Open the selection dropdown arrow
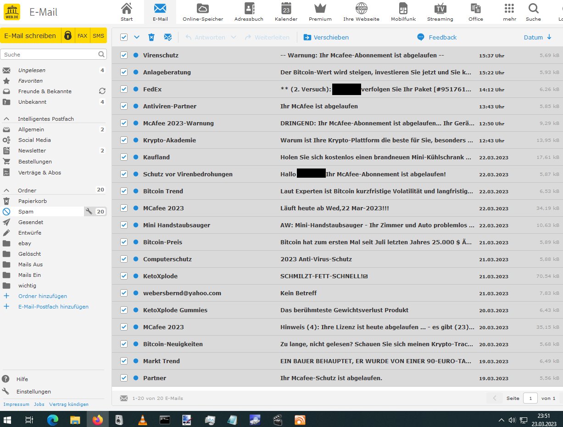Image resolution: width=563 pixels, height=427 pixels. tap(137, 37)
